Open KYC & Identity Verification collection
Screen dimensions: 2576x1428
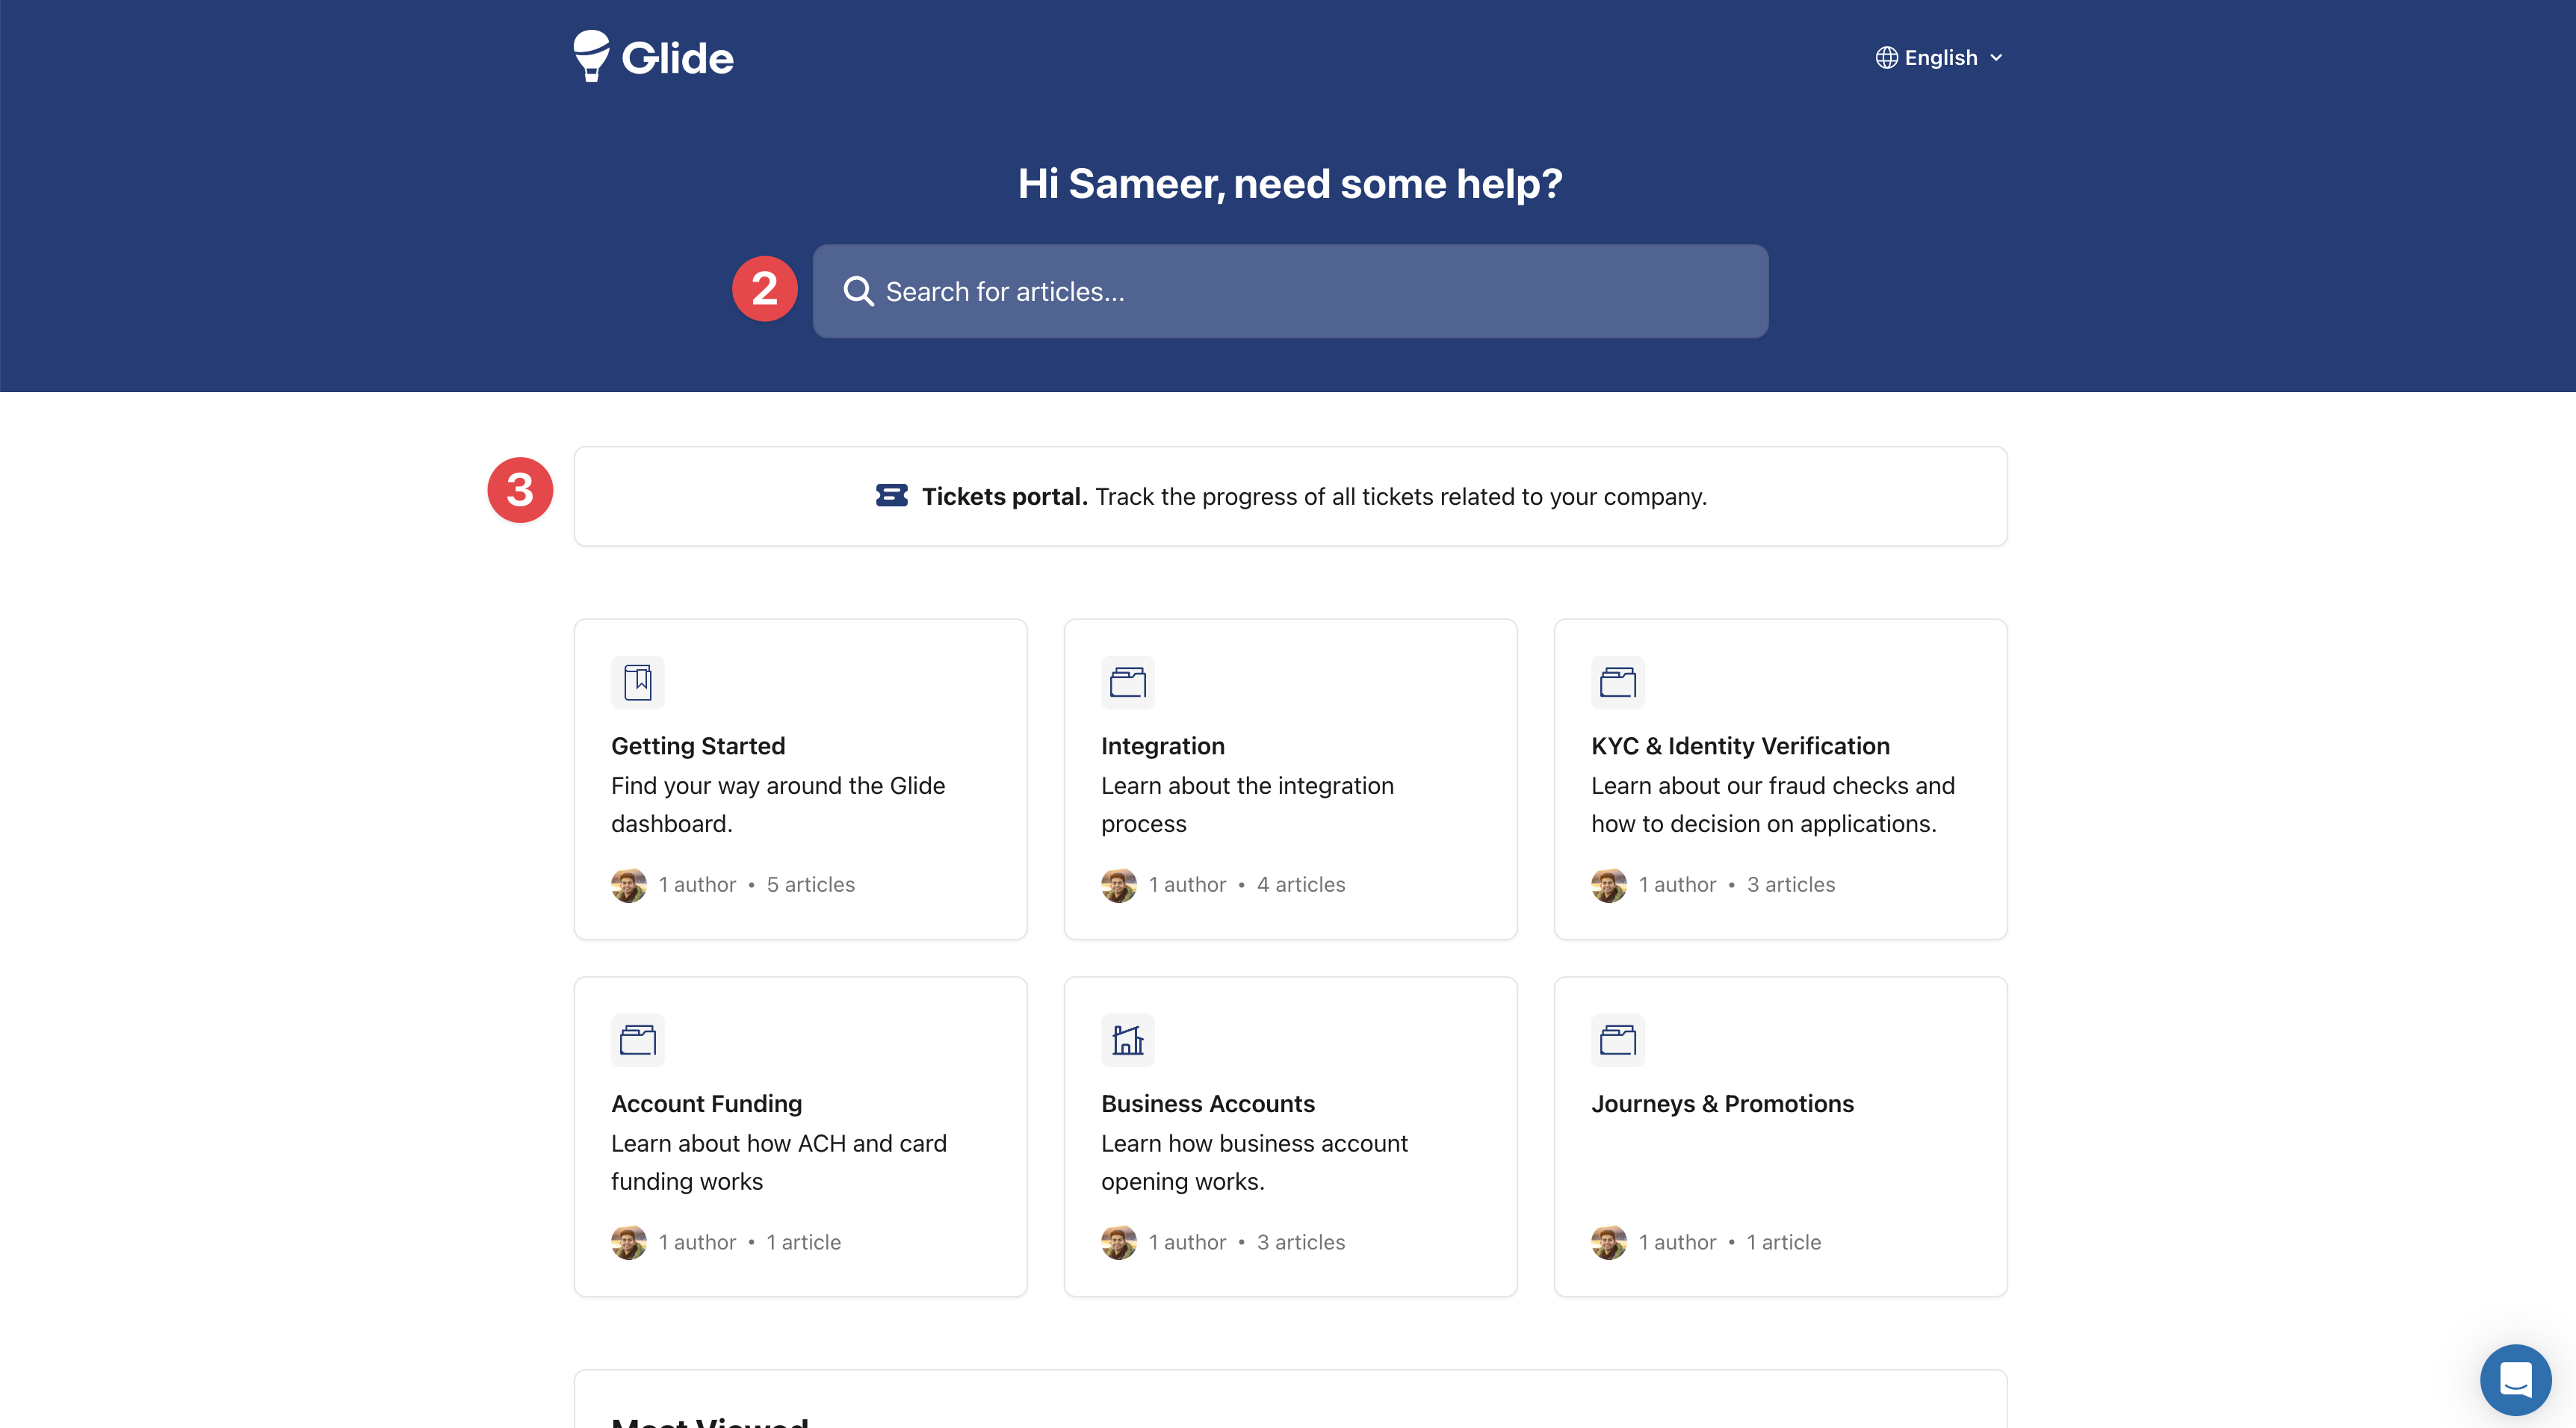[1739, 746]
